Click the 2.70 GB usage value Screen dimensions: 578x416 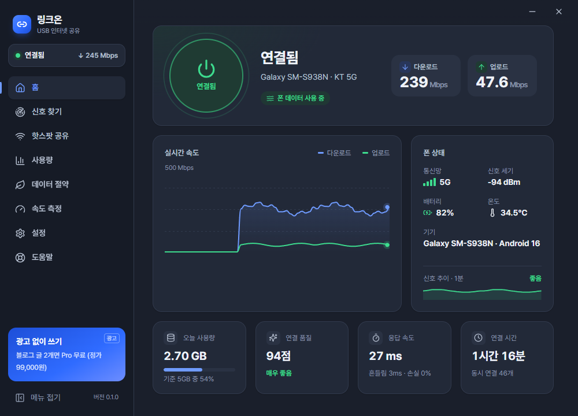(x=185, y=356)
